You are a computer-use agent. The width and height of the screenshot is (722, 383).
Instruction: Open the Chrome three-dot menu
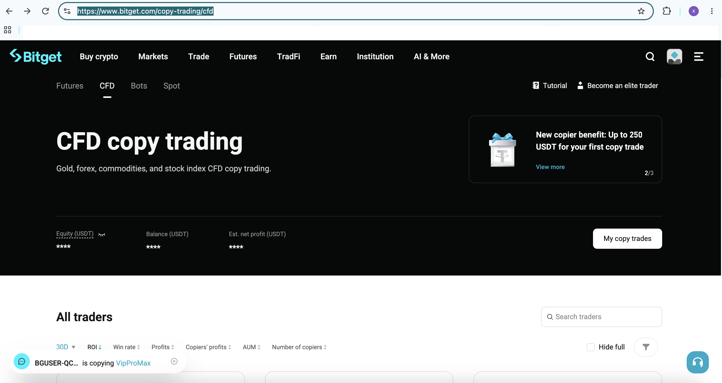coord(712,11)
